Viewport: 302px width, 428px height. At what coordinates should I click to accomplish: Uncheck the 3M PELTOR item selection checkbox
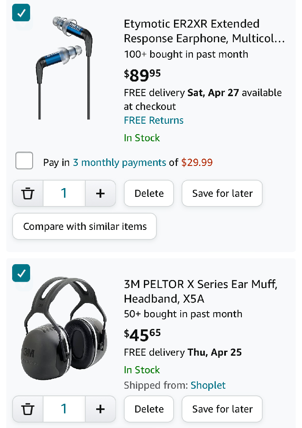click(21, 273)
